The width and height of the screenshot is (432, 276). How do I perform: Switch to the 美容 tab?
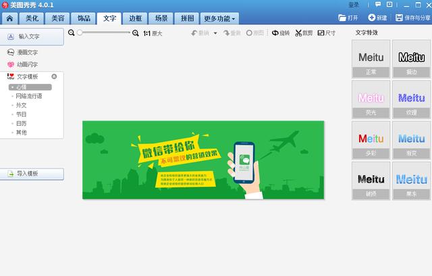click(58, 18)
